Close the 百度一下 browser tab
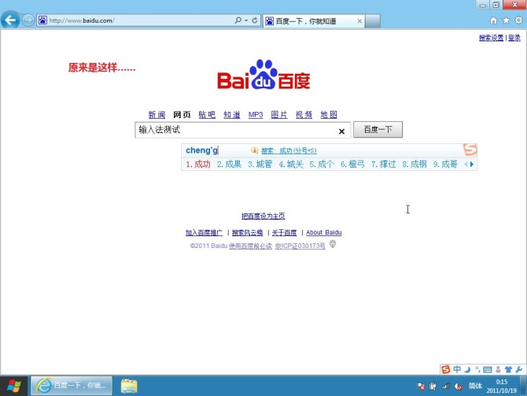 coord(359,20)
